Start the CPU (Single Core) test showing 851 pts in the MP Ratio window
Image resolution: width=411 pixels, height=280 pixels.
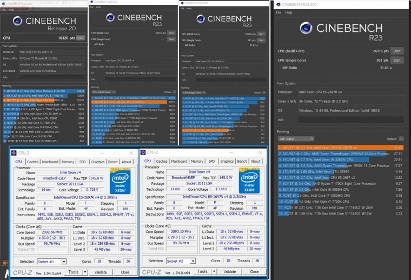pyautogui.click(x=397, y=60)
